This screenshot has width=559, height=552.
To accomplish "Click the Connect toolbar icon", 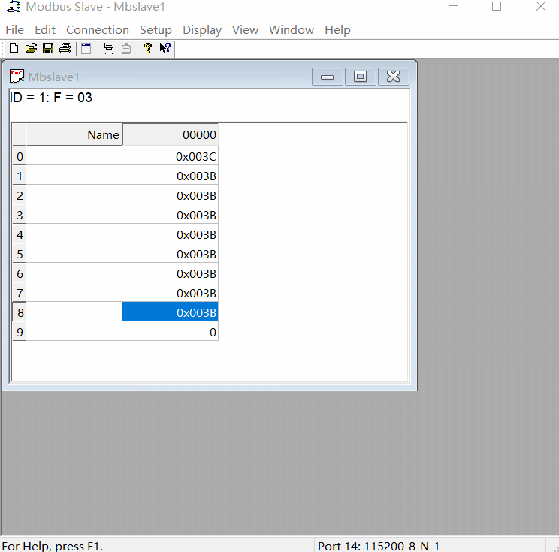I will point(108,49).
